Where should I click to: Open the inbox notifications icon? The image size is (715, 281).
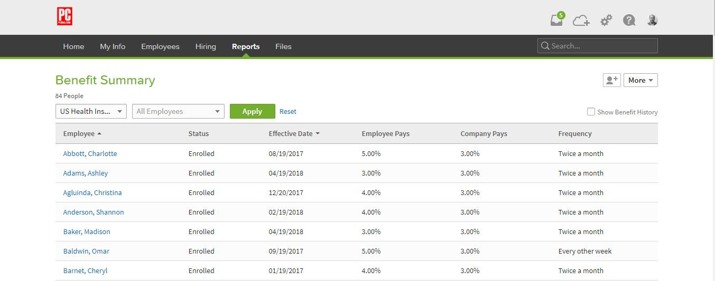click(556, 20)
